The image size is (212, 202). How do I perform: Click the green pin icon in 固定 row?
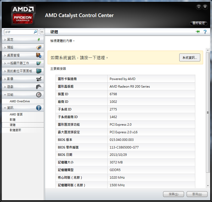click(x=39, y=40)
